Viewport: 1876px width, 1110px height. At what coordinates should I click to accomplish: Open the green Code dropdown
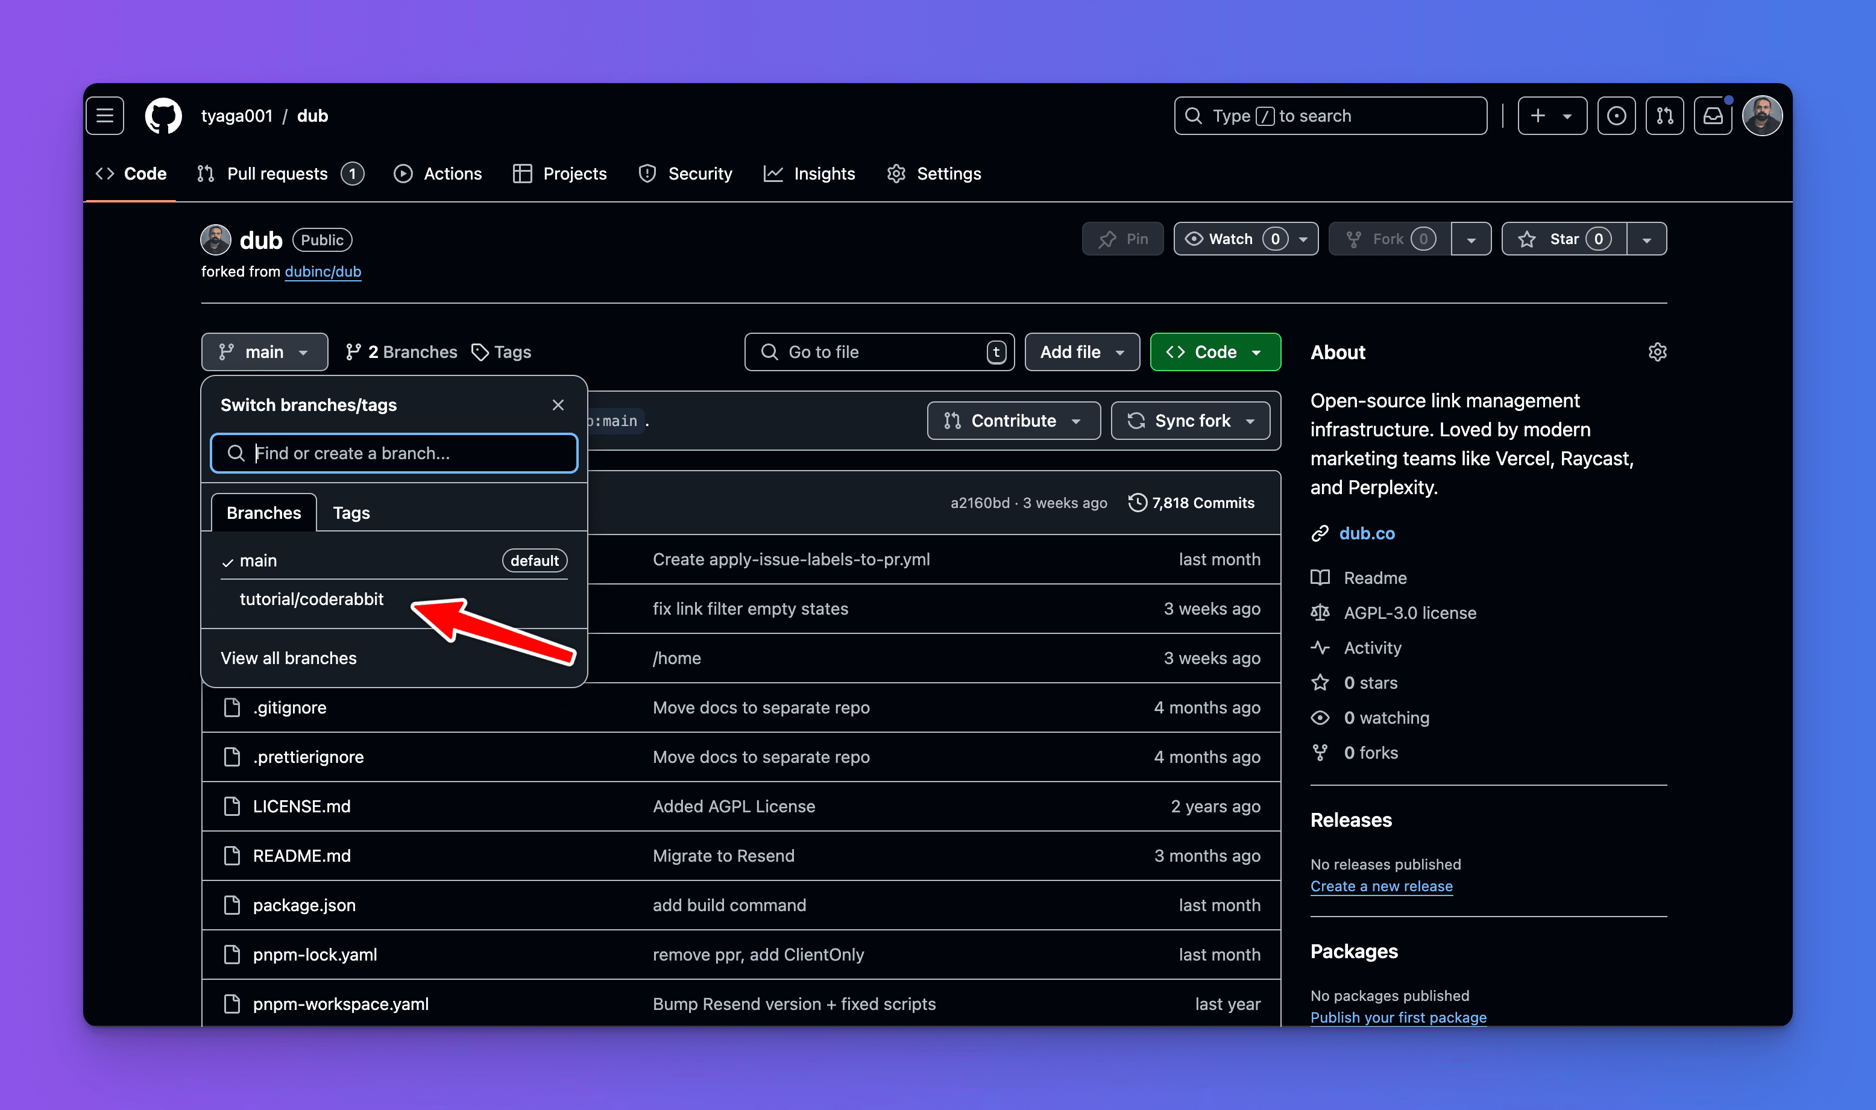[1214, 351]
